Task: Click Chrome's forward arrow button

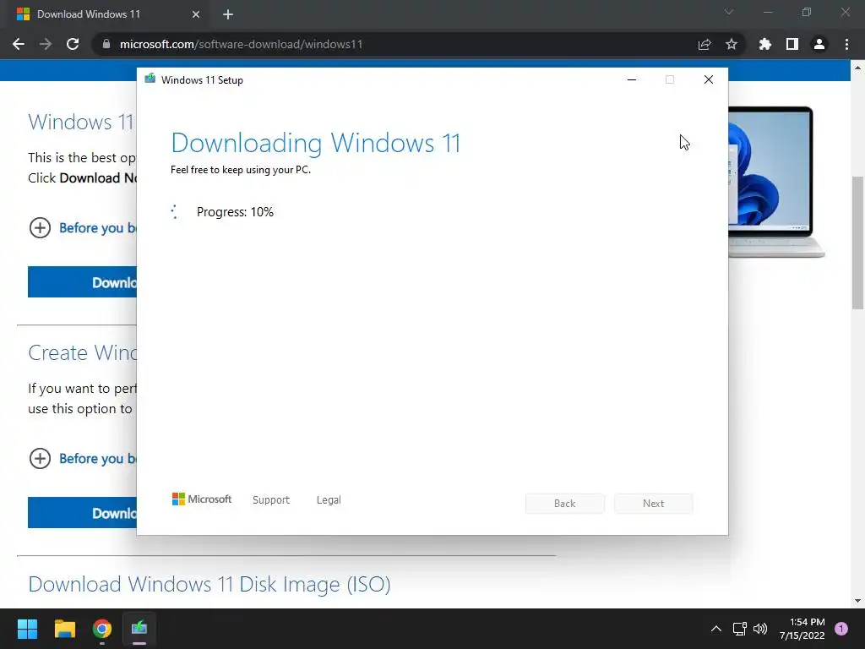Action: click(46, 44)
